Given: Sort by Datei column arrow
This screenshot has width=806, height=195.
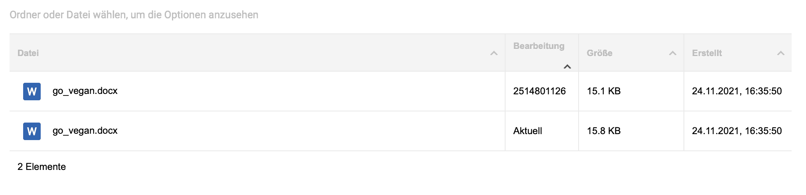Looking at the screenshot, I should 494,53.
